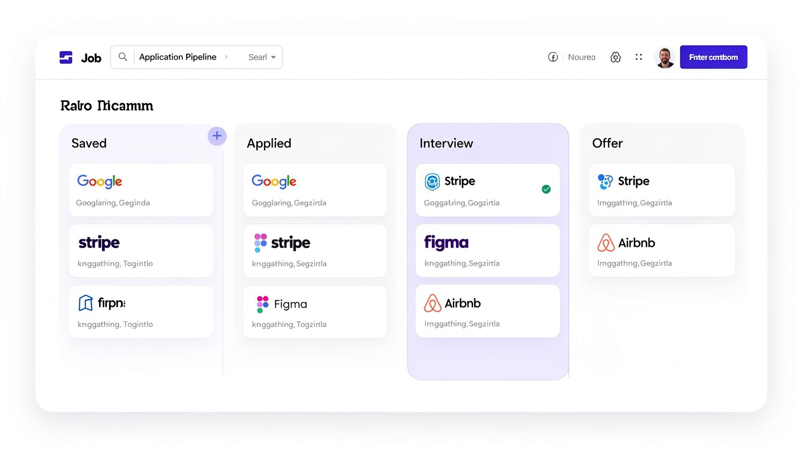Click 'Gogglaring, Gegzirda' in Applied Google card

[289, 203]
